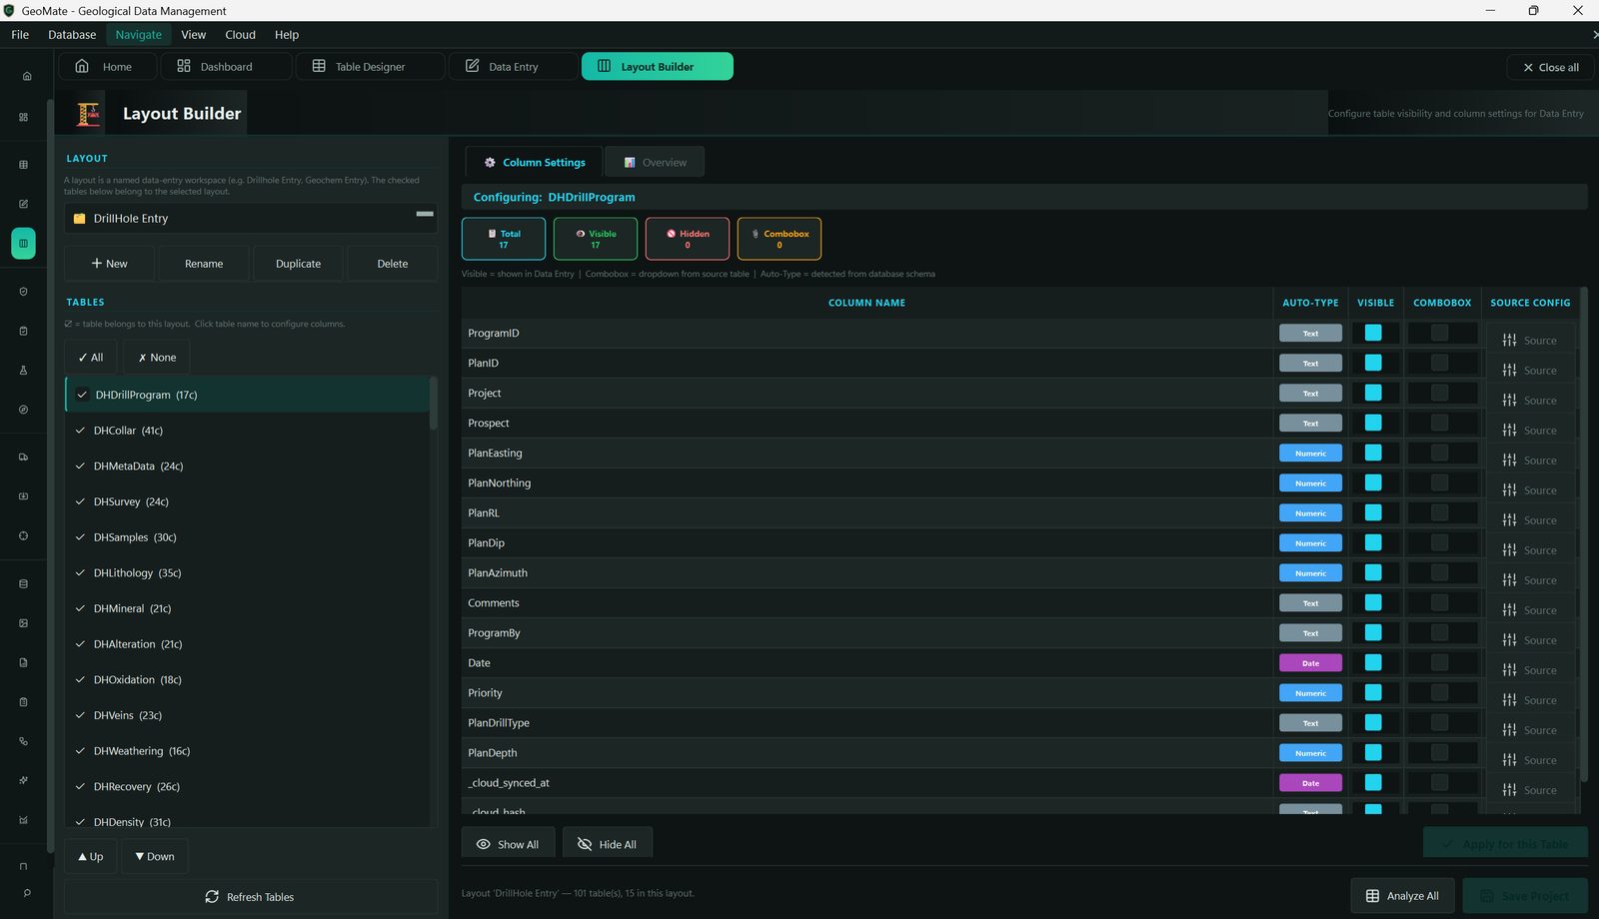The image size is (1599, 919).
Task: Move table Up in list
Action: click(x=91, y=856)
